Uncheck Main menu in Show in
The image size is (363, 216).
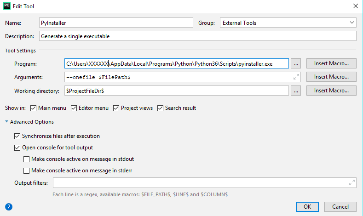(x=33, y=108)
